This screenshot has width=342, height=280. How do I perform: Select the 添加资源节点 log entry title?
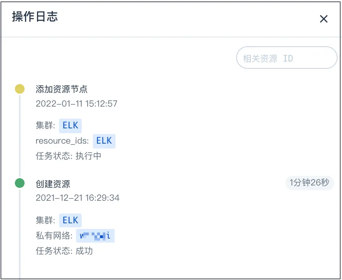[62, 89]
